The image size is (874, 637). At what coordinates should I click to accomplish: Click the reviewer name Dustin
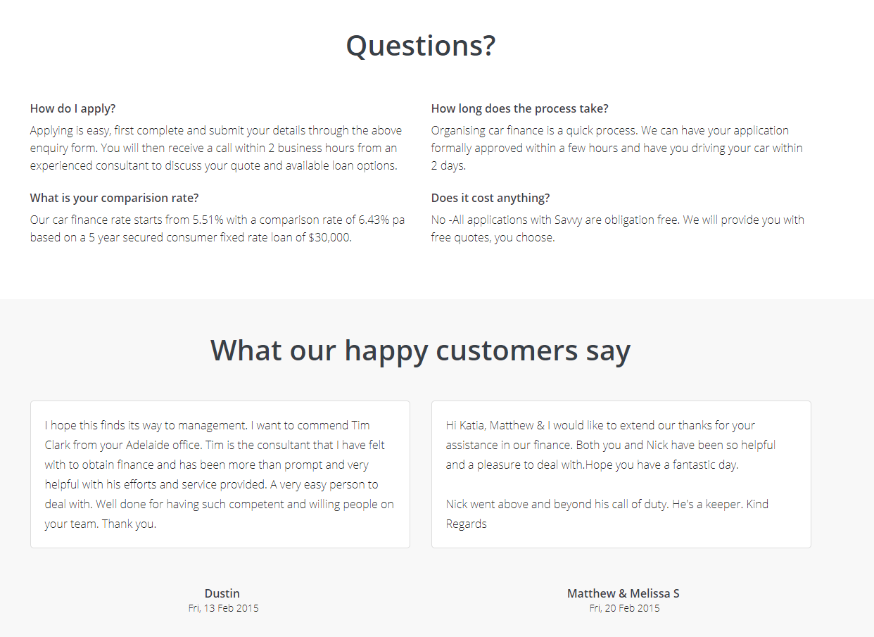[222, 593]
